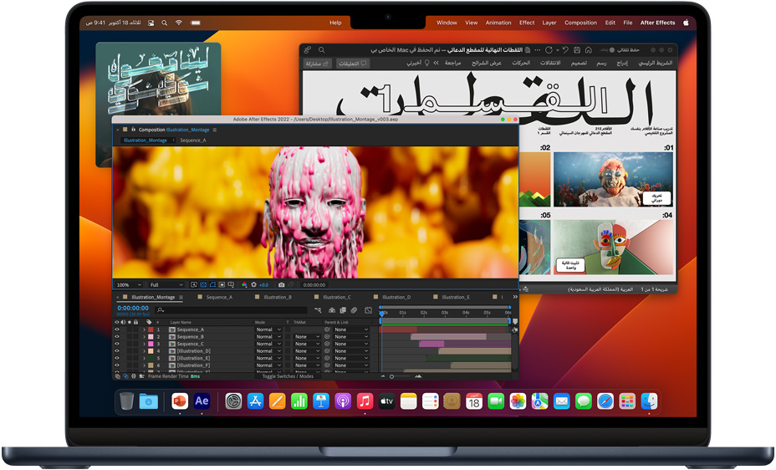This screenshot has width=776, height=470.
Task: Open the 100% magnification dropdown
Action: pyautogui.click(x=128, y=285)
